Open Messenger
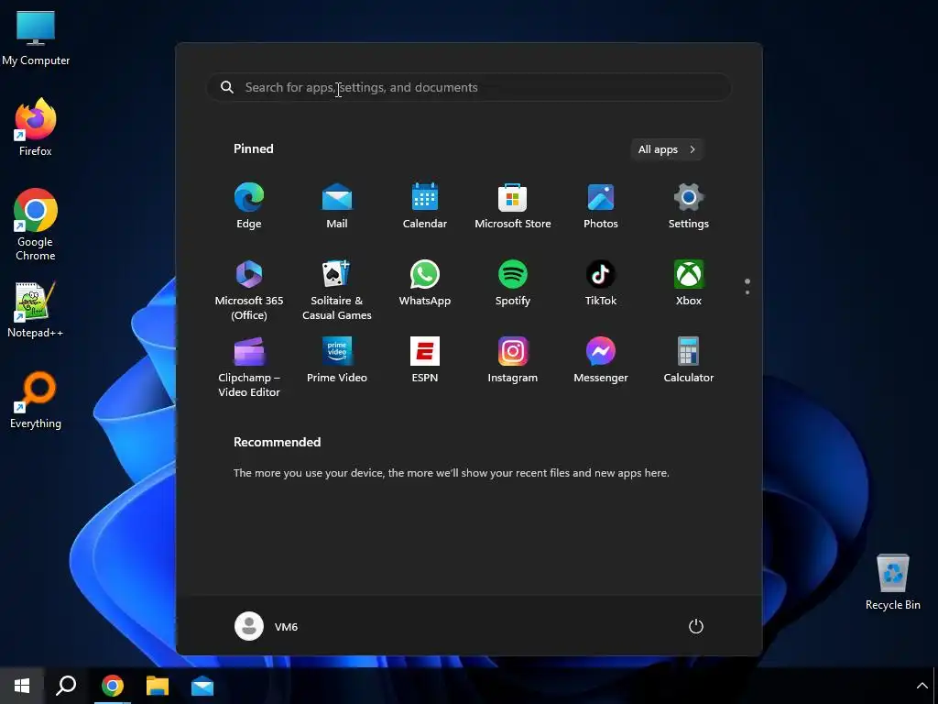938x704 pixels. coord(601,360)
